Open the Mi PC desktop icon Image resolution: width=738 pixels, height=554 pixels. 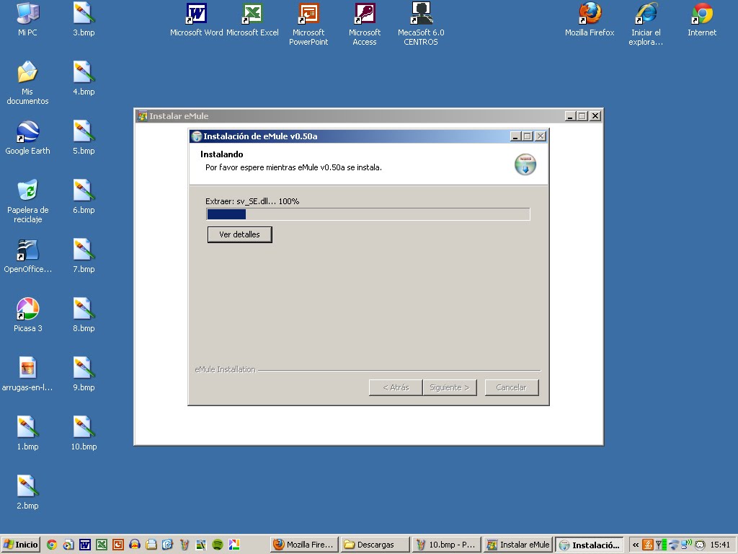[x=28, y=19]
